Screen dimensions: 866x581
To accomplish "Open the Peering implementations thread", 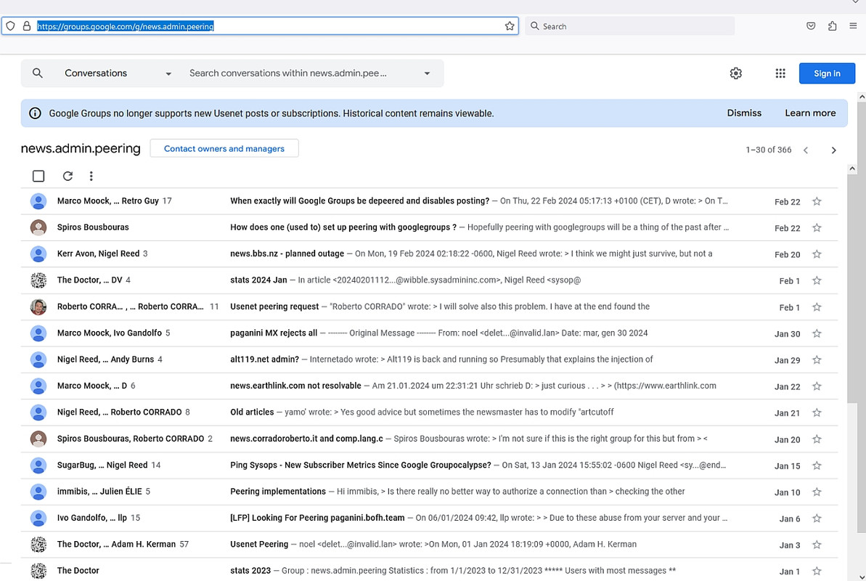I will pos(429,492).
